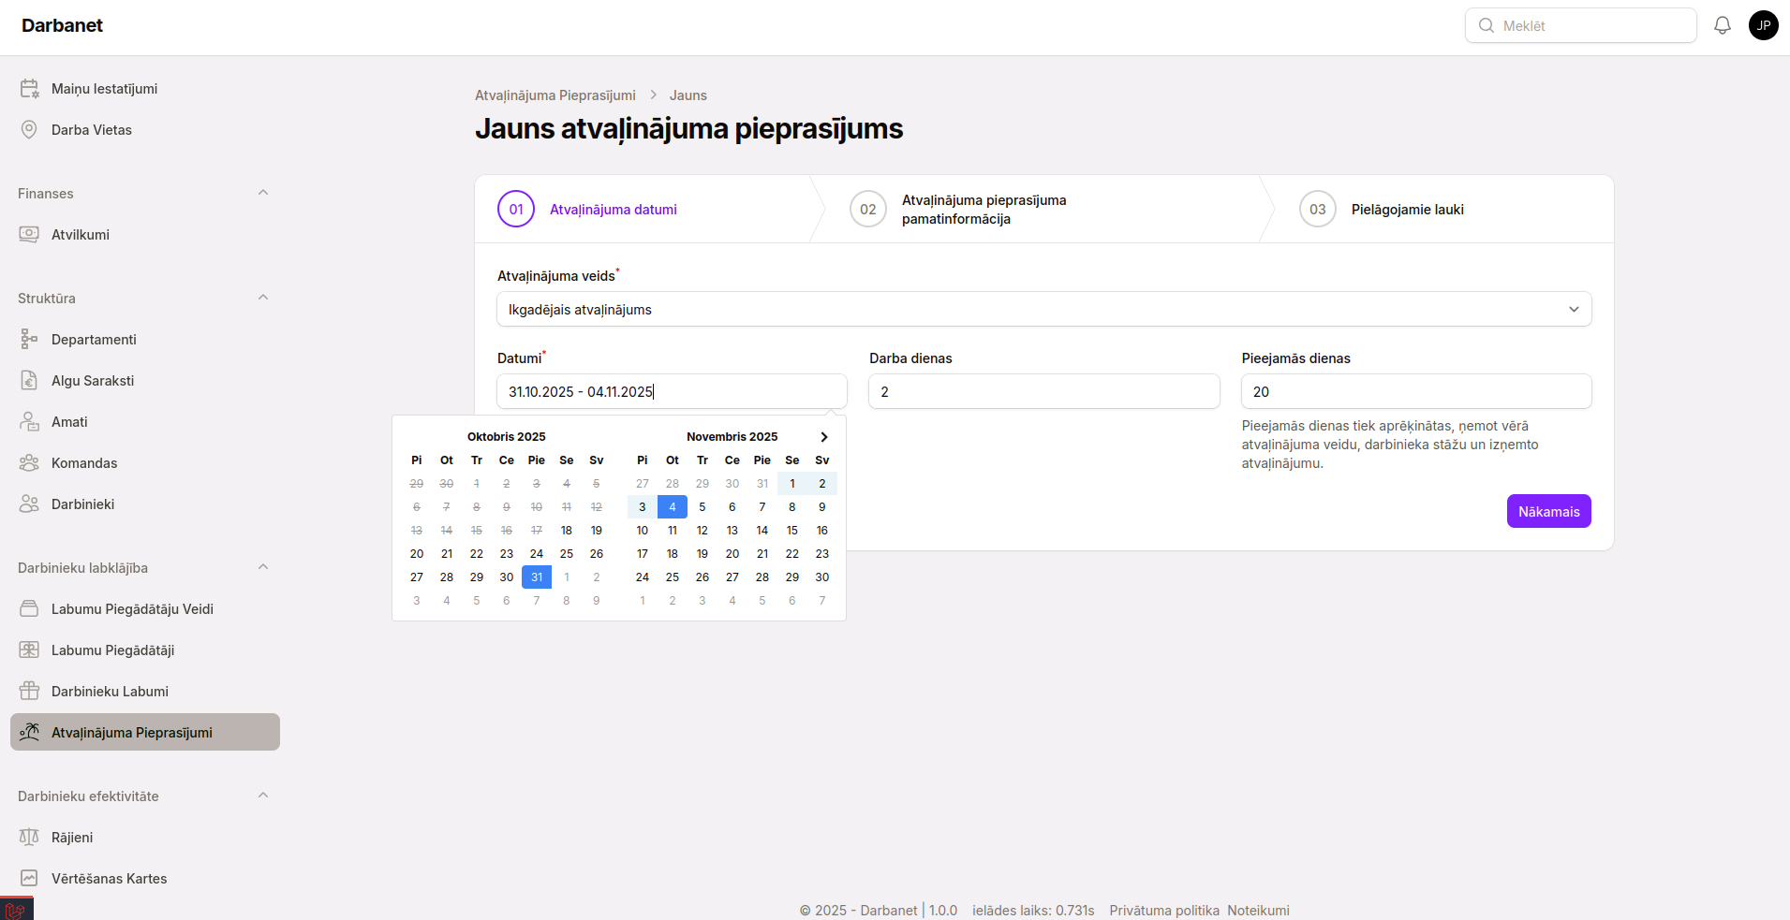Viewport: 1790px width, 920px height.
Task: Open Darba Vietas via location pin icon
Action: 29,129
